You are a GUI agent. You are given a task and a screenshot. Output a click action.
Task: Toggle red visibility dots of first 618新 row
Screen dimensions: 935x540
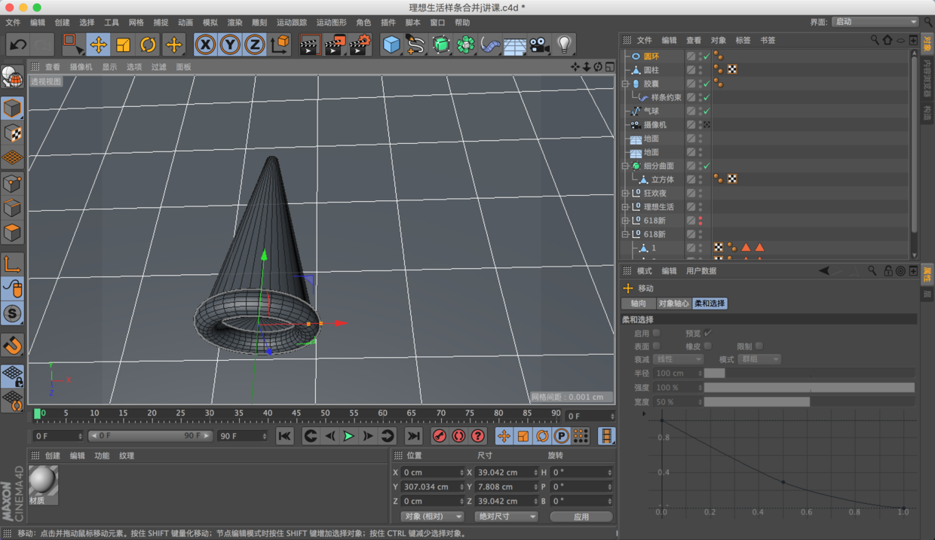point(700,221)
